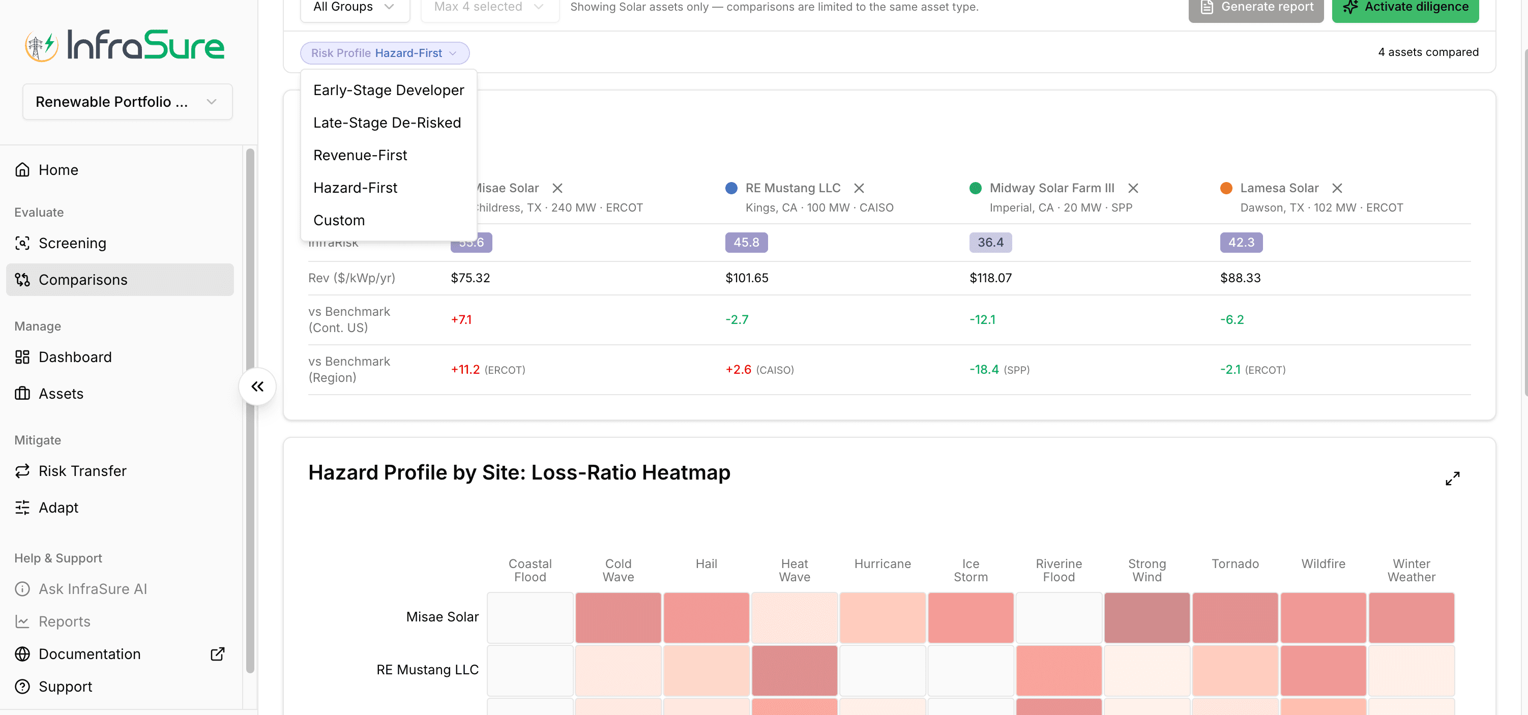The width and height of the screenshot is (1528, 715).
Task: Click the 42.3 InfraRisk score badge
Action: (1241, 243)
